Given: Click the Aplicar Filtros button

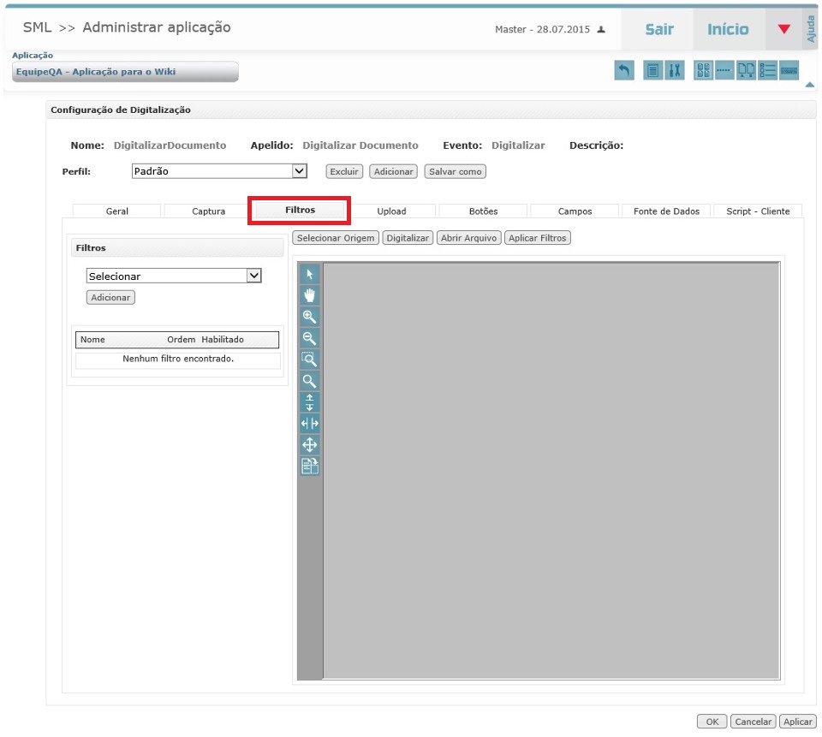Looking at the screenshot, I should [537, 238].
